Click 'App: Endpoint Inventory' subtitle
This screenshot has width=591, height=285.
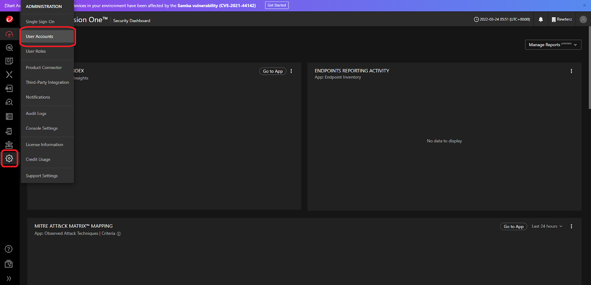pyautogui.click(x=338, y=77)
